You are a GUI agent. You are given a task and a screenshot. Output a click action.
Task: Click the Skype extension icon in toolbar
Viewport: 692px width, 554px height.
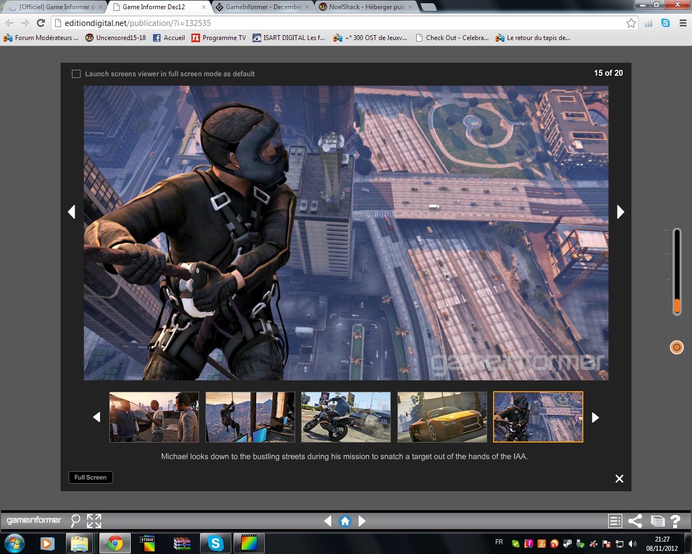coord(666,23)
